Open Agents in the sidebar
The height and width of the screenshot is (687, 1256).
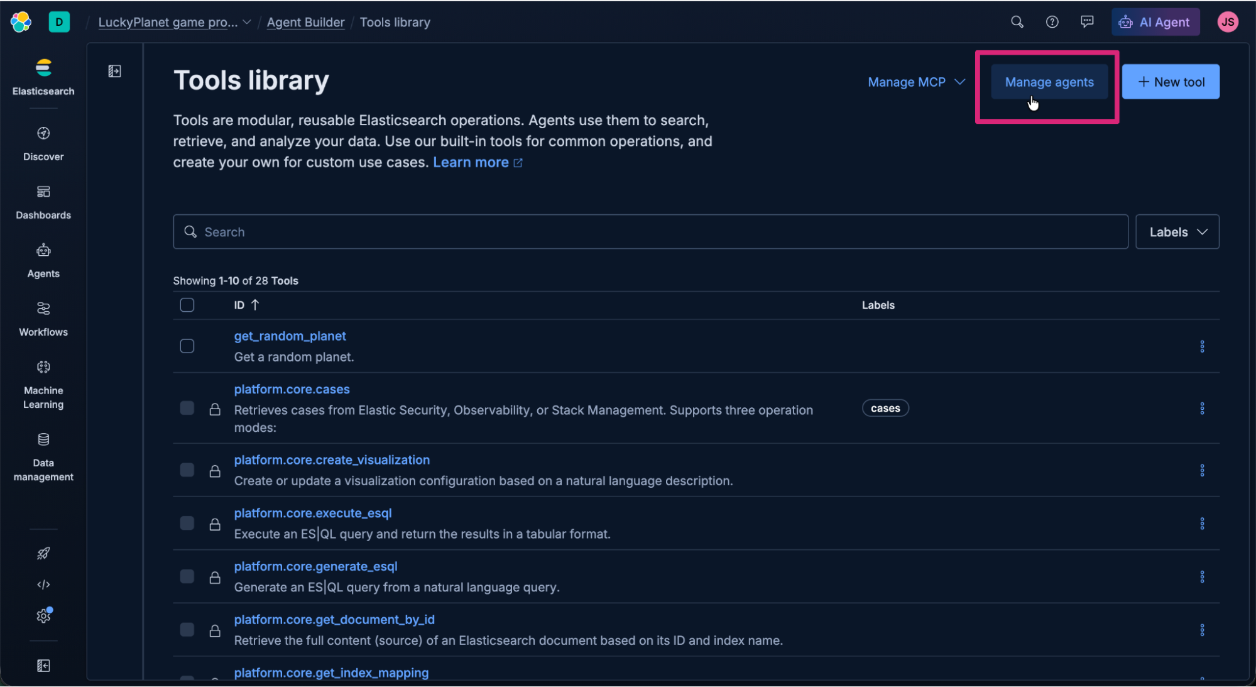click(x=43, y=261)
